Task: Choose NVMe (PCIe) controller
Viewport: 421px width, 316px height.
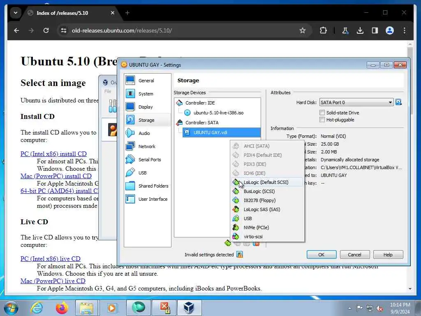Action: pyautogui.click(x=267, y=228)
